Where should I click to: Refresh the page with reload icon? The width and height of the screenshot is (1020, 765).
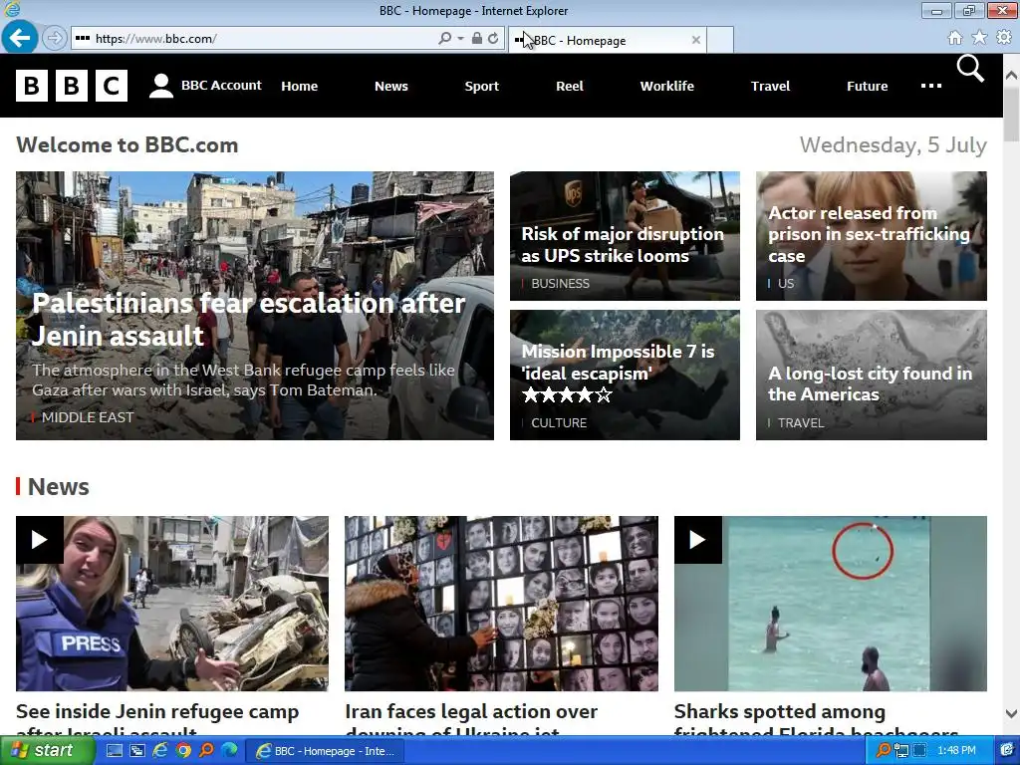click(493, 39)
